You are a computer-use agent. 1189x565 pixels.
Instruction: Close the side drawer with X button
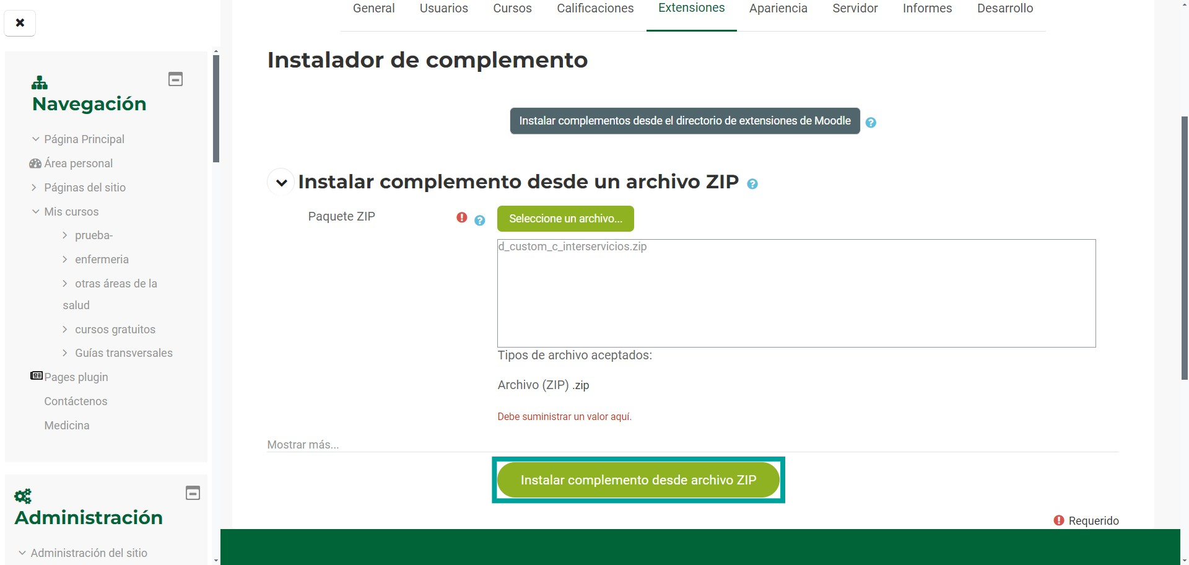pos(20,23)
